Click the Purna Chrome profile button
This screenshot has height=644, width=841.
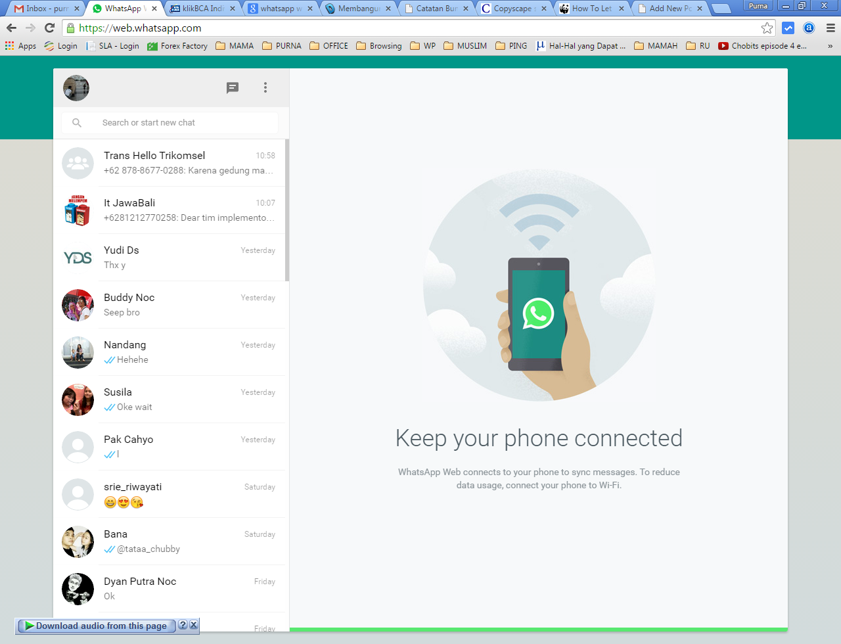click(x=758, y=6)
